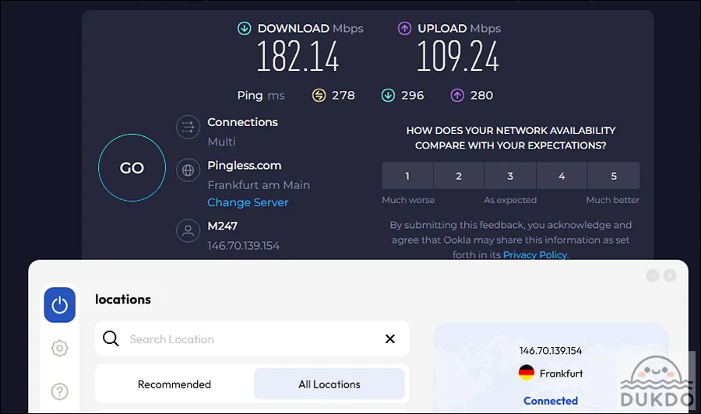Open Ookla's Privacy Policy link
The image size is (701, 414).
click(536, 254)
